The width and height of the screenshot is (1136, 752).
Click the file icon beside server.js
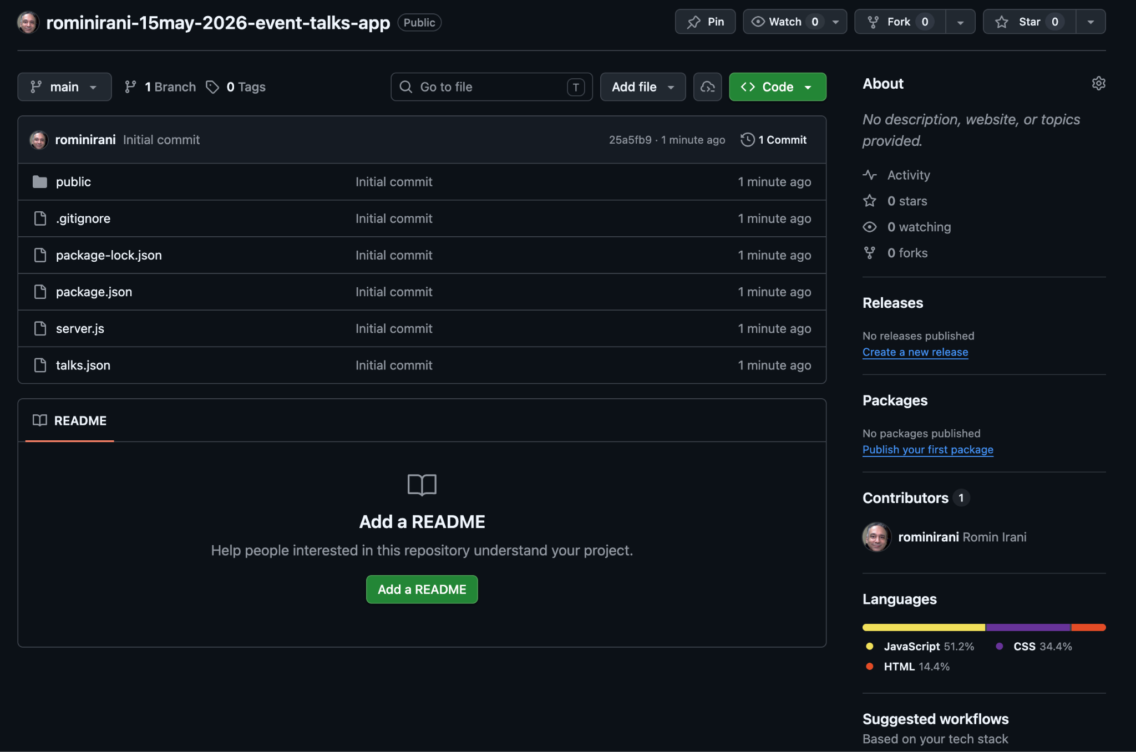coord(40,328)
